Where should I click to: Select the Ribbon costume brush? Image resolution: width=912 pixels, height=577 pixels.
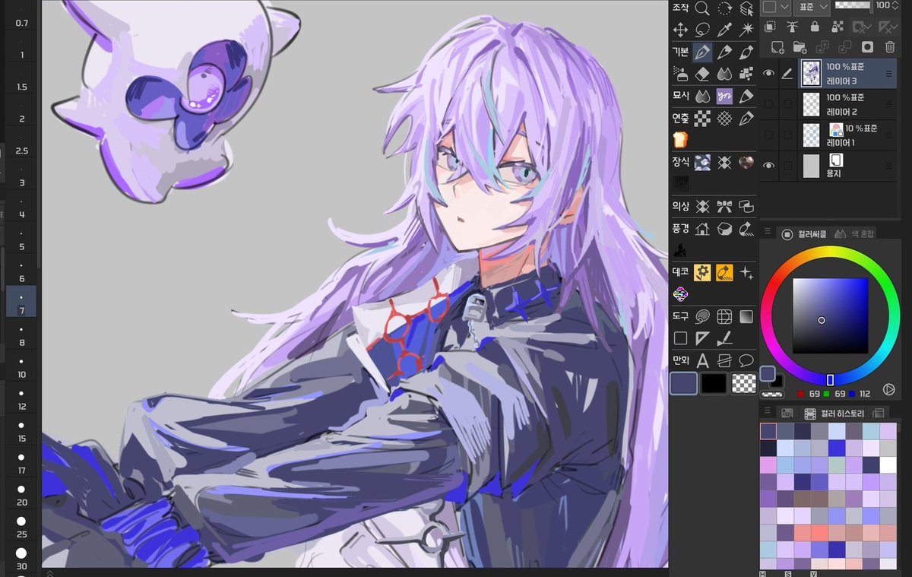(725, 206)
